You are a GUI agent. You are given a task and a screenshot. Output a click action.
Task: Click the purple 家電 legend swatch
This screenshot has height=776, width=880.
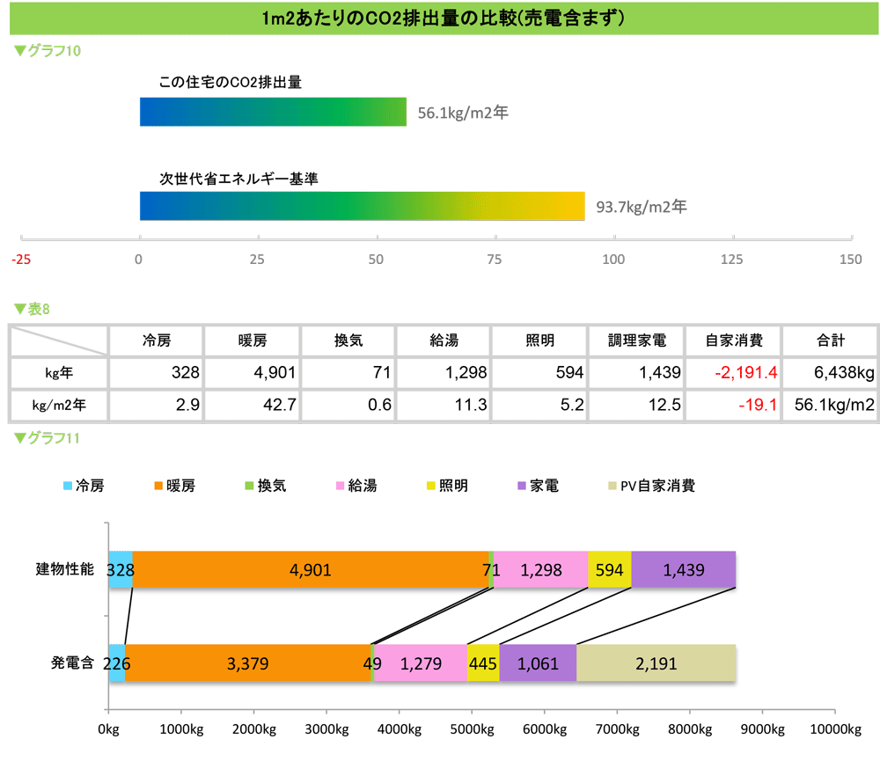pyautogui.click(x=522, y=486)
